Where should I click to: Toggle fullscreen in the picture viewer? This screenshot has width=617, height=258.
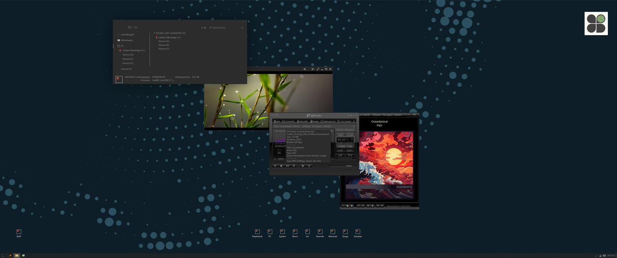[318, 69]
